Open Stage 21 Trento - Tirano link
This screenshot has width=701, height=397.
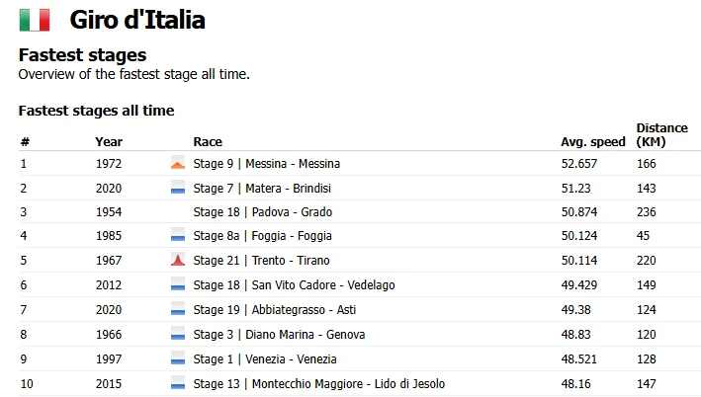pos(262,261)
